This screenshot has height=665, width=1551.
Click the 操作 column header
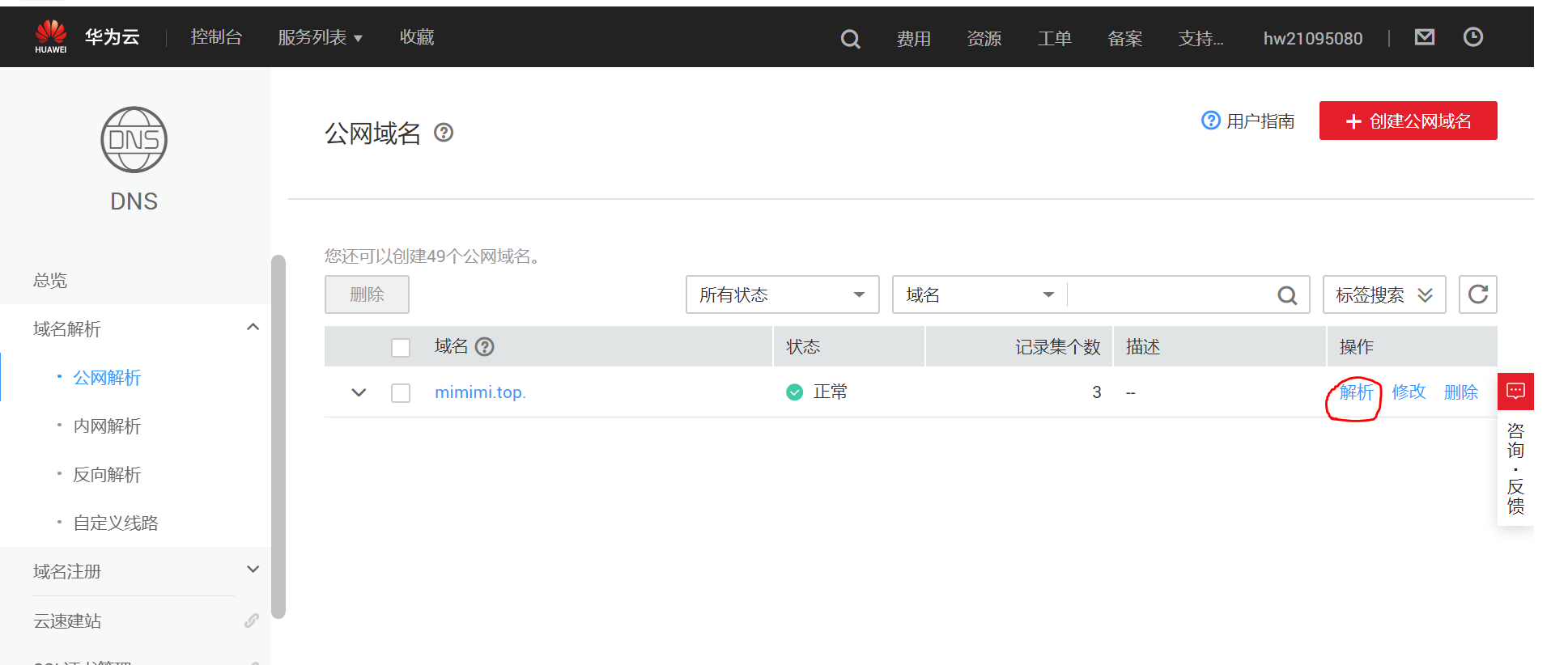tap(1356, 347)
